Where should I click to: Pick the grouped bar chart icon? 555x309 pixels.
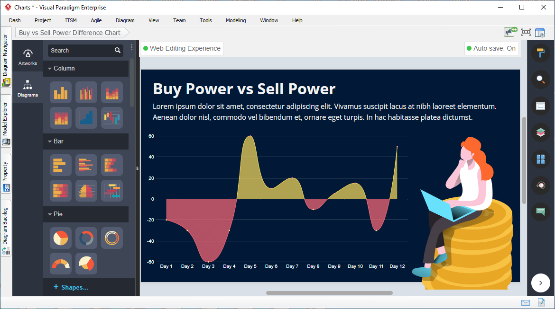pos(86,165)
